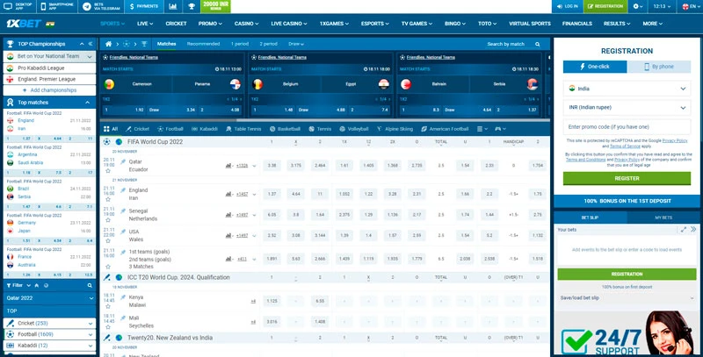Go to the Cricket menu item
703x357 pixels.
tap(176, 24)
